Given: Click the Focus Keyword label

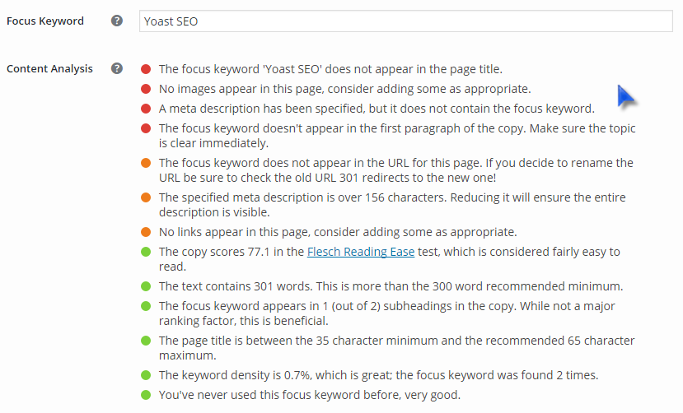Looking at the screenshot, I should pyautogui.click(x=45, y=21).
